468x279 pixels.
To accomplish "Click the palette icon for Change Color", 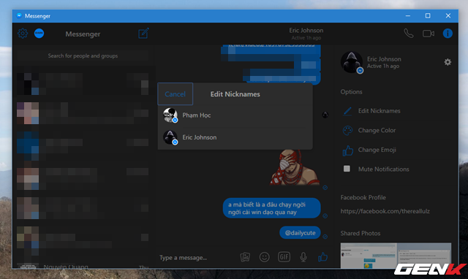I will (x=347, y=131).
